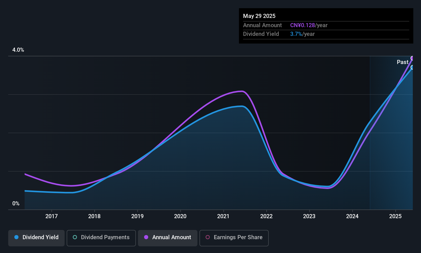421x253 pixels.
Task: Click the 3.7%/year dividend yield value
Action: [302, 34]
